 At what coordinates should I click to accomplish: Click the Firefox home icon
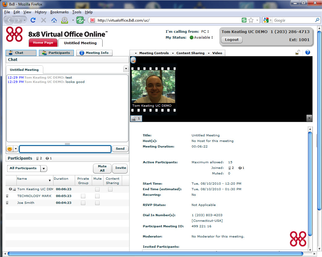54,20
